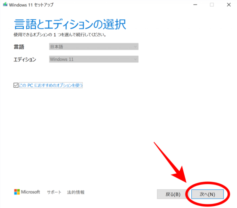Click the 言語 label
The image size is (237, 208).
pyautogui.click(x=19, y=47)
